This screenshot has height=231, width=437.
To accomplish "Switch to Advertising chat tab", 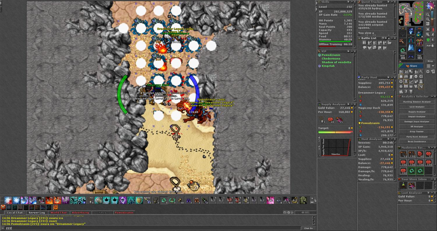I will 80,213.
